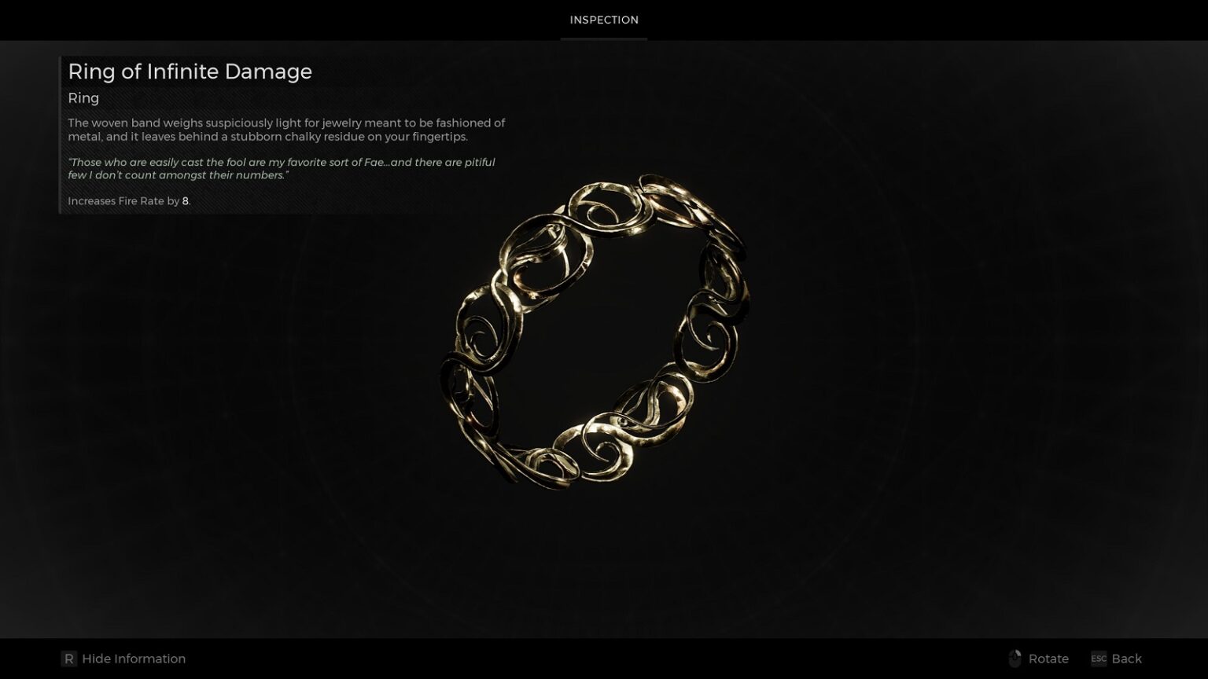The image size is (1208, 679).
Task: Click the italic Fae flavor quote
Action: coord(282,168)
